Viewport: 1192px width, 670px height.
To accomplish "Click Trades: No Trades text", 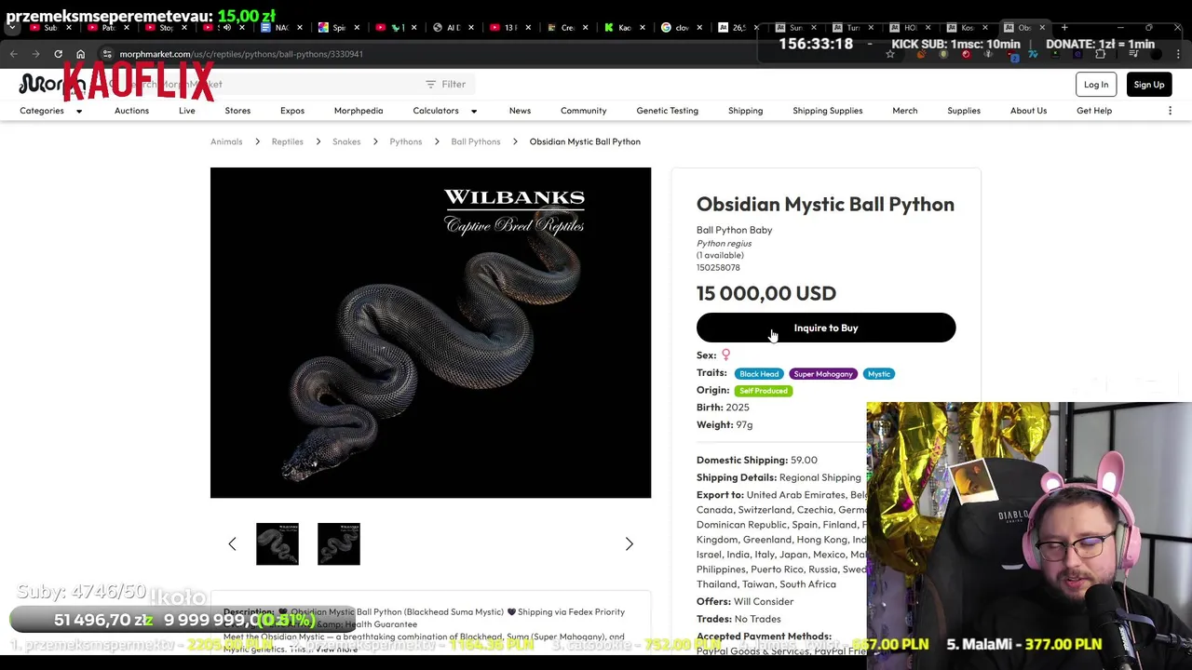I will (x=738, y=619).
